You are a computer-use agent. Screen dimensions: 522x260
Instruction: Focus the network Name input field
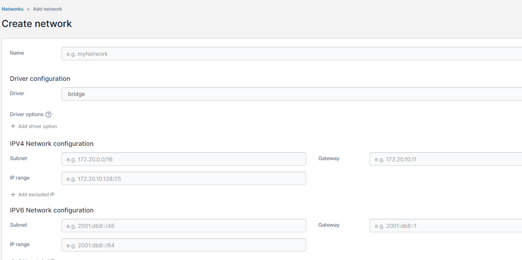292,54
